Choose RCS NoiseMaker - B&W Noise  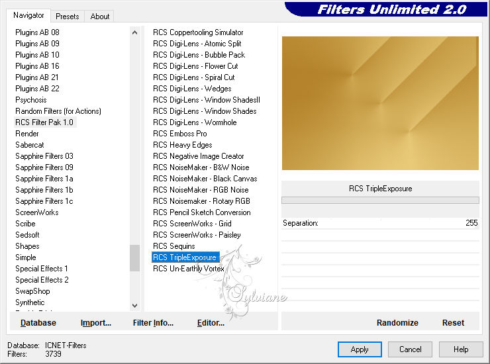point(201,167)
